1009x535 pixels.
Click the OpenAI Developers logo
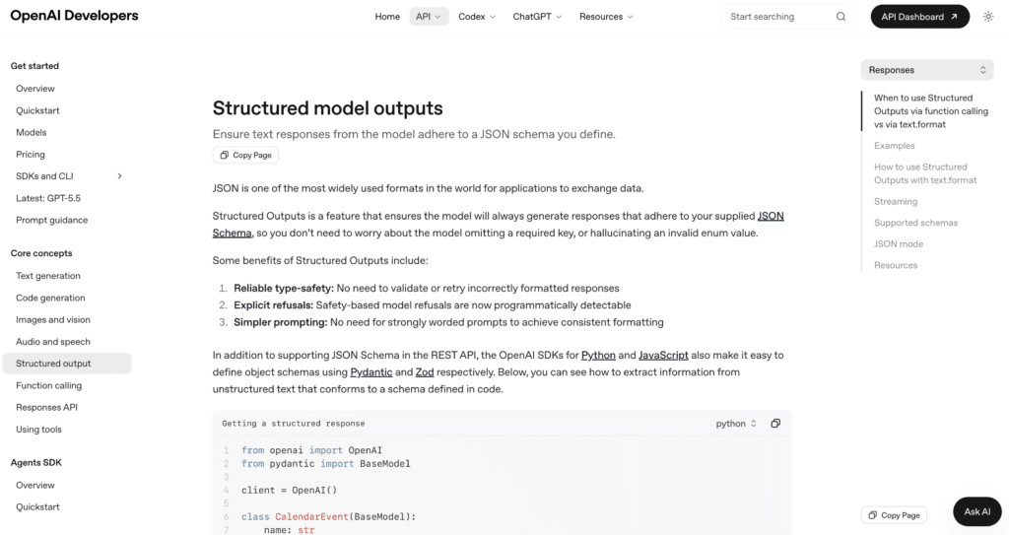tap(74, 16)
